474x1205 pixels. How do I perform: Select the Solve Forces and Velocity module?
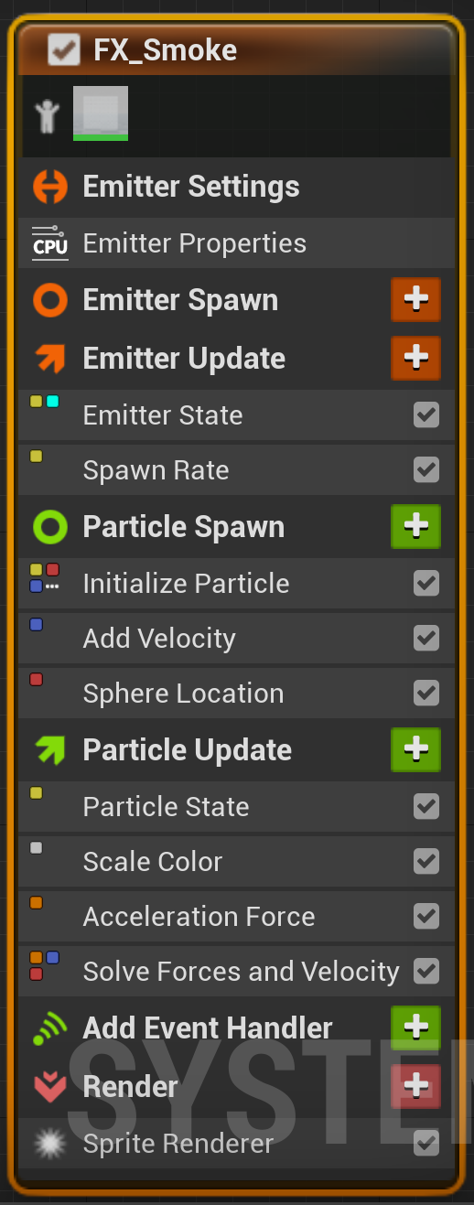tap(236, 972)
